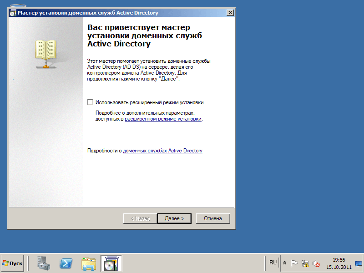Image resolution: width=364 pixels, height=273 pixels.
Task: Open Server Manager from the taskbar
Action: tap(44, 263)
